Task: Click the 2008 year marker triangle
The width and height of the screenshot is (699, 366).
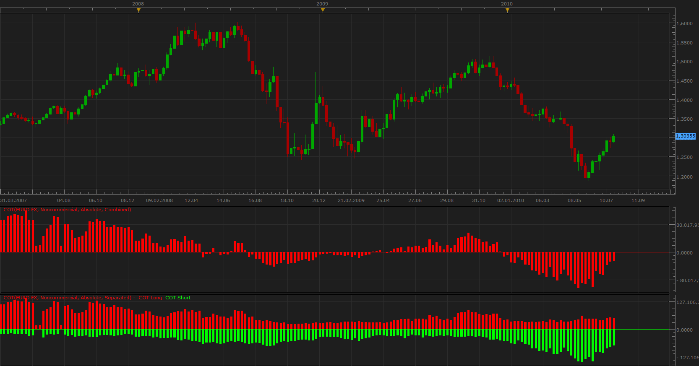Action: point(138,10)
